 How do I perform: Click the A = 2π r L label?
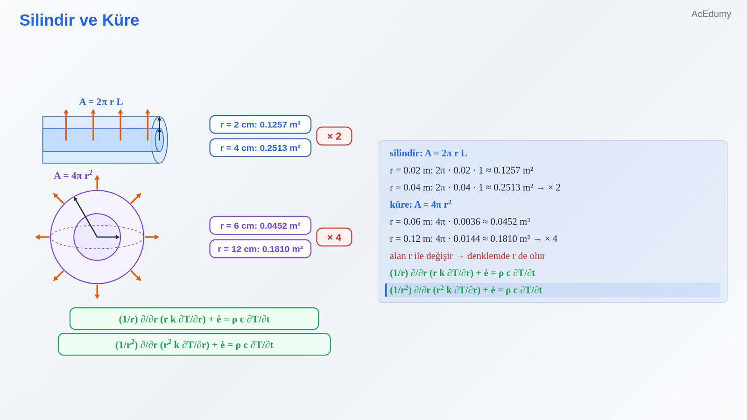tap(101, 102)
